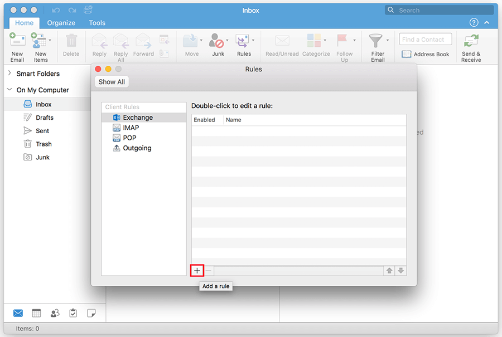The width and height of the screenshot is (502, 337).
Task: Open Categorize color options
Action: 316,45
